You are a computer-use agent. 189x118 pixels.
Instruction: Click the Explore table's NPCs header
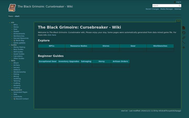[51, 46]
